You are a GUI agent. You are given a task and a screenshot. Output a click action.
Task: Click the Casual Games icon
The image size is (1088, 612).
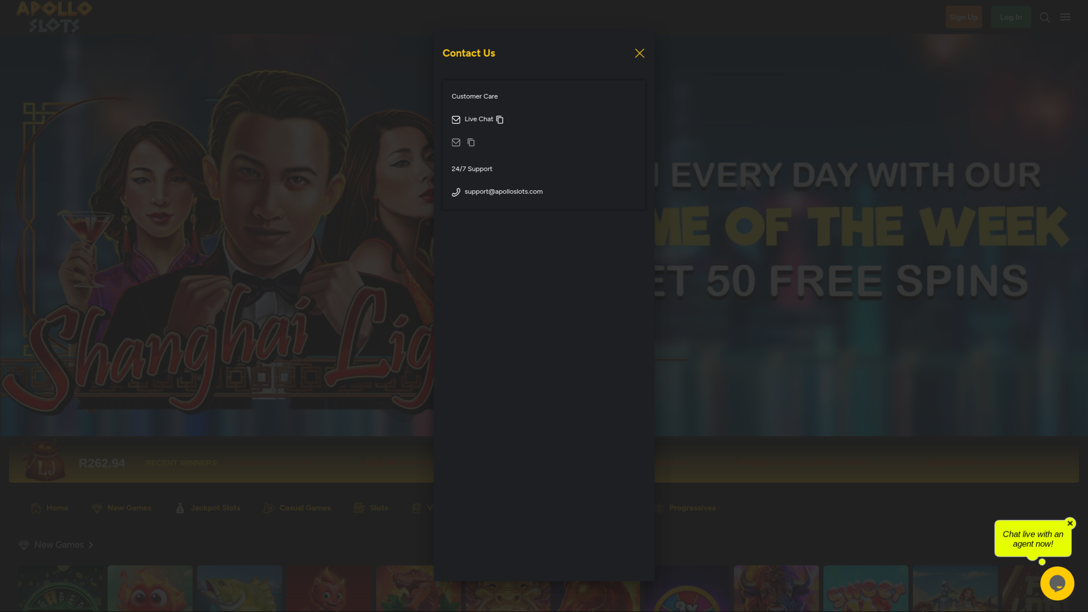click(269, 508)
